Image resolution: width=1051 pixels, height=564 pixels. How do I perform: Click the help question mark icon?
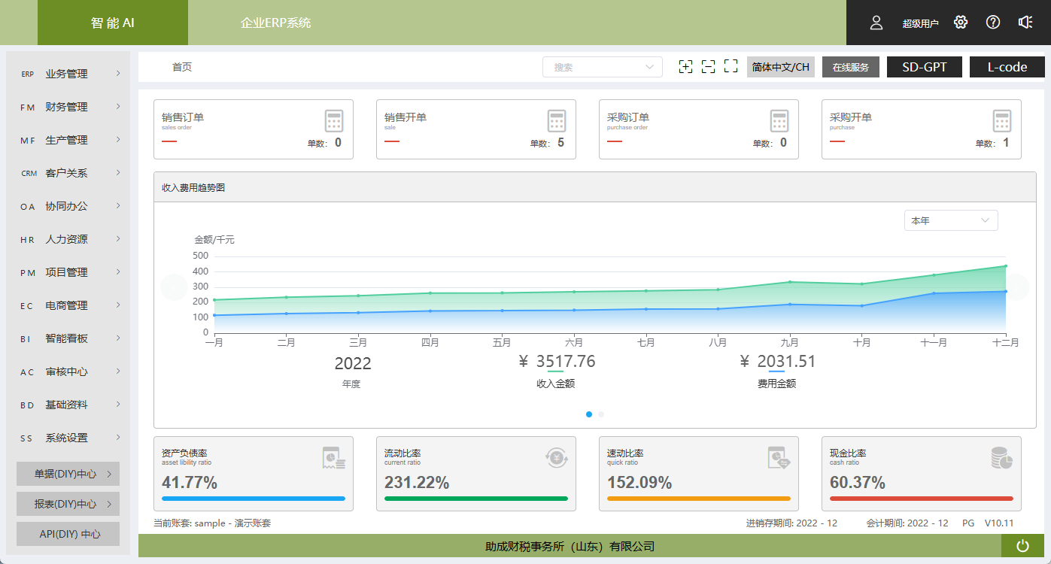992,23
